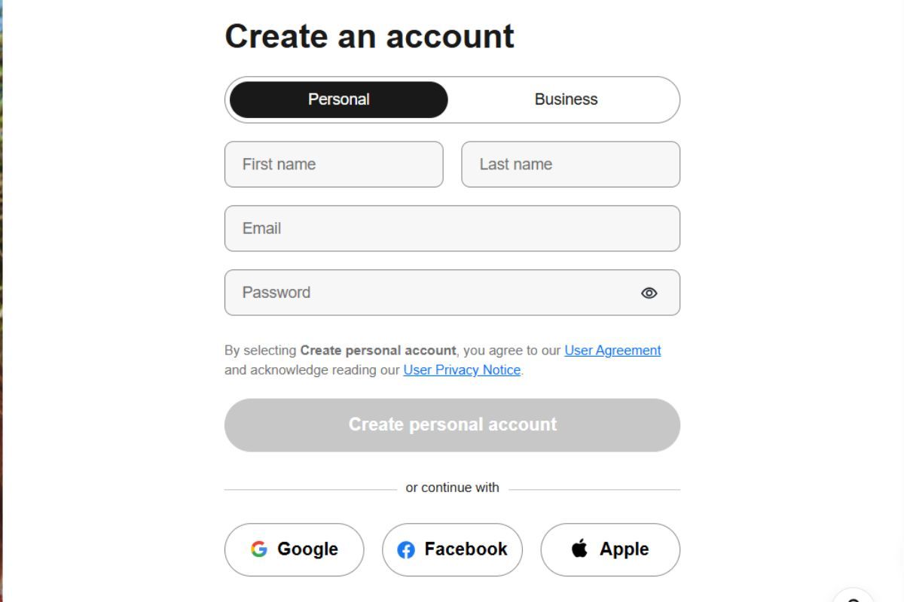Click the bold 'Create personal account' notice text
904x602 pixels.
pyautogui.click(x=378, y=350)
